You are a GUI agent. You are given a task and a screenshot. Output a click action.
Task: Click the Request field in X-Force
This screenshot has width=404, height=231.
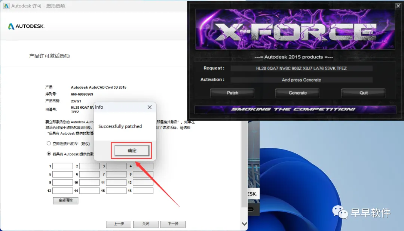coord(302,68)
